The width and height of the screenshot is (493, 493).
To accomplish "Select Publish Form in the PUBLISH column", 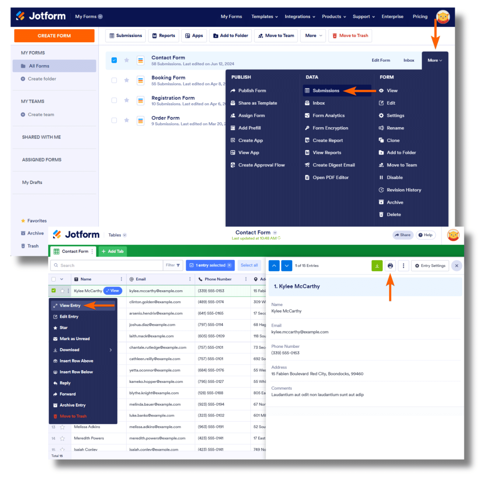I will click(x=248, y=91).
